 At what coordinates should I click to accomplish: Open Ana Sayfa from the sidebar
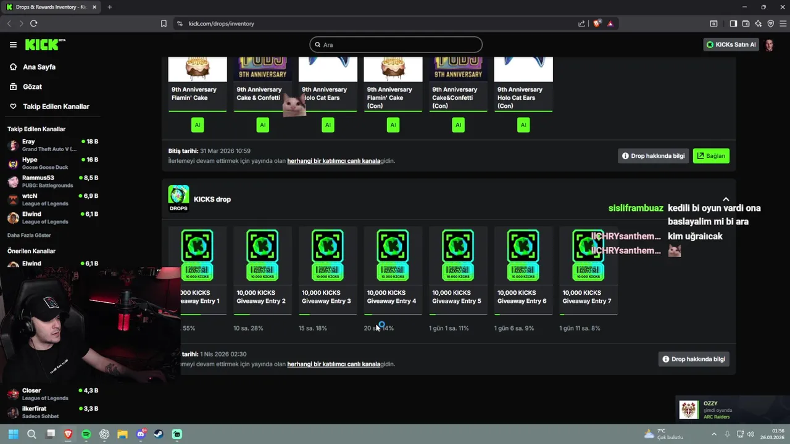click(x=39, y=67)
